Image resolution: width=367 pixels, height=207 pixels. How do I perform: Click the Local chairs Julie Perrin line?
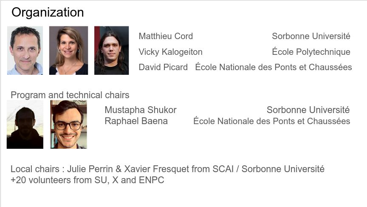(x=168, y=169)
